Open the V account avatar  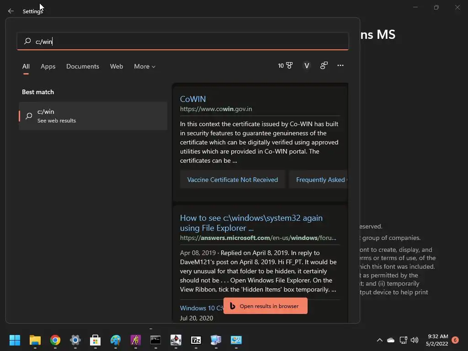coord(307,65)
